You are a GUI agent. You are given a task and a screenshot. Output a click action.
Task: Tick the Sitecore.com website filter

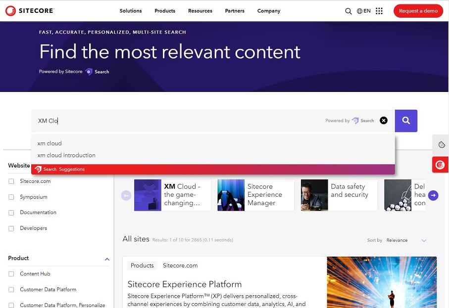(x=11, y=181)
